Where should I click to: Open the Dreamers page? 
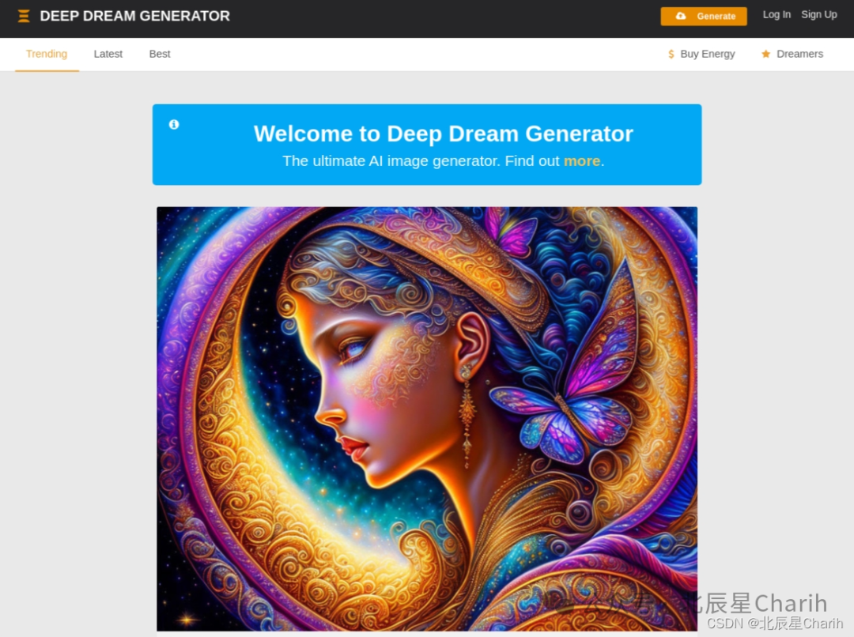[x=792, y=54]
